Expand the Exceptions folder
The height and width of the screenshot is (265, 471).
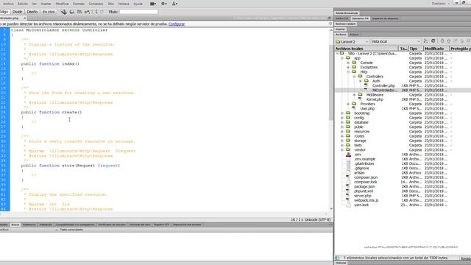[x=348, y=67]
